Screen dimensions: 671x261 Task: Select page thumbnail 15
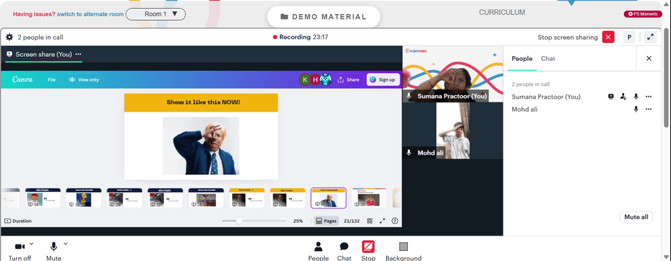pos(84,198)
